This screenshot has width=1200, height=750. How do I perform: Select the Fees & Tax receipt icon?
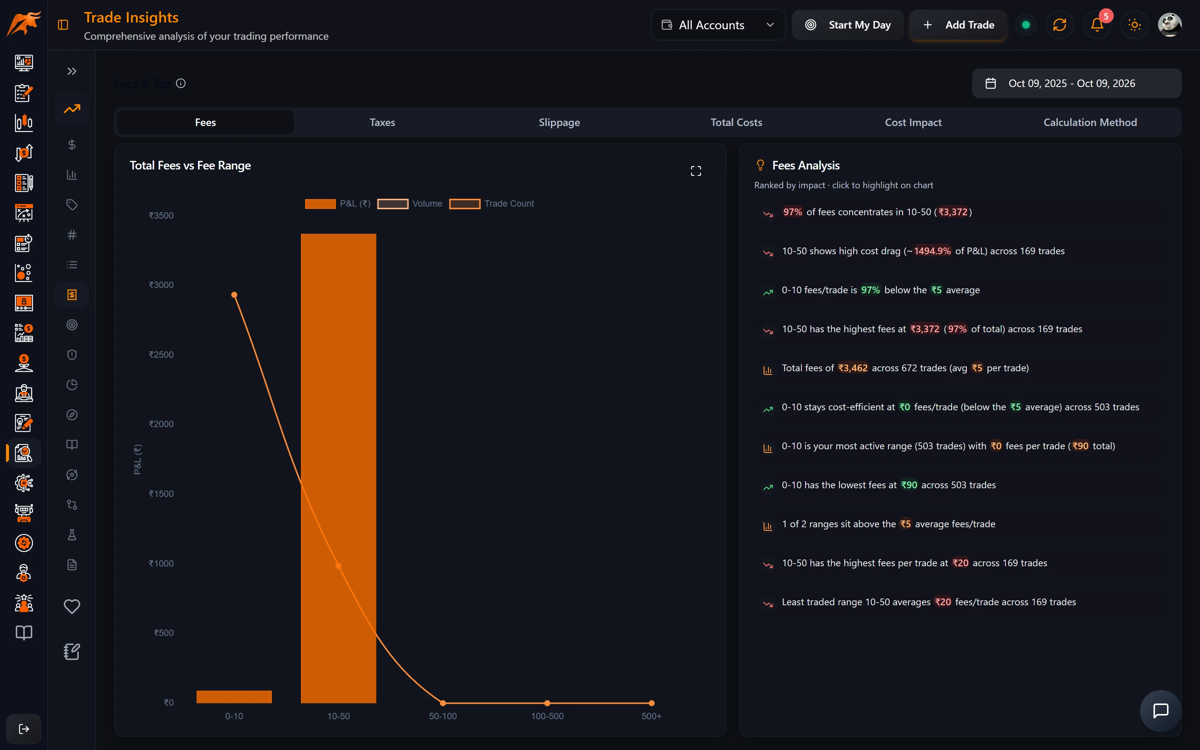coord(72,295)
